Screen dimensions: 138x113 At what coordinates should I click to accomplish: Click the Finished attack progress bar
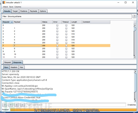coord(73,110)
